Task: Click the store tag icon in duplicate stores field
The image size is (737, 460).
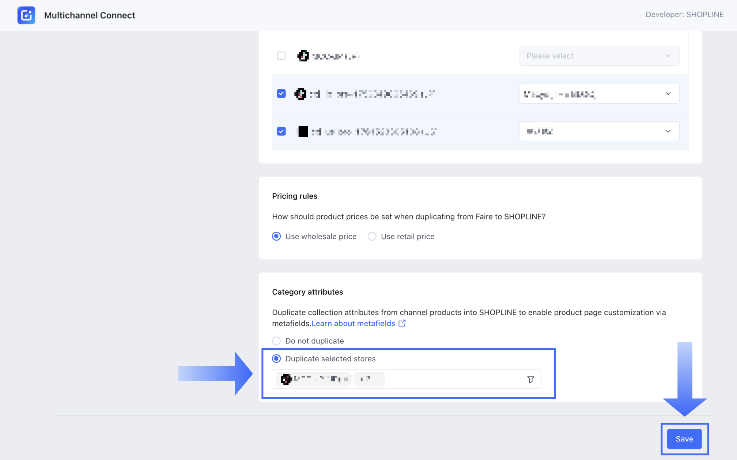Action: 286,379
